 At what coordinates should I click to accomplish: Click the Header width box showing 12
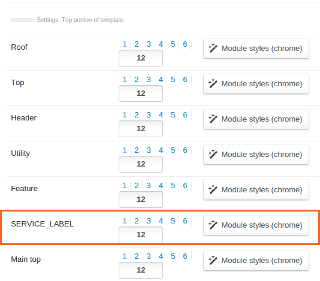pyautogui.click(x=141, y=129)
